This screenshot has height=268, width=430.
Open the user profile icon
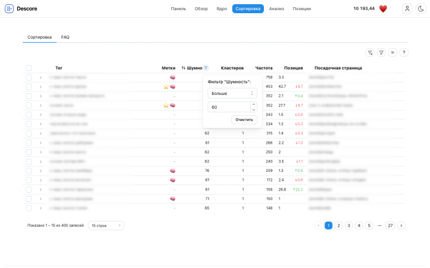click(x=407, y=9)
